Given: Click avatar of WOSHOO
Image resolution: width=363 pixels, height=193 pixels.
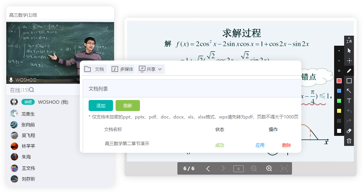Looking at the screenshot, I should tap(14, 101).
